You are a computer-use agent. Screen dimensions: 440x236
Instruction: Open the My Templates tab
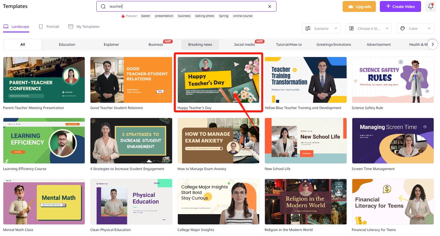pos(84,27)
